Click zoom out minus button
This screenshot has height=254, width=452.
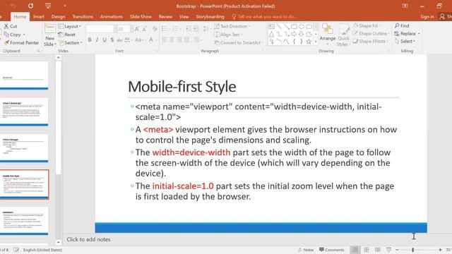[x=397, y=250]
